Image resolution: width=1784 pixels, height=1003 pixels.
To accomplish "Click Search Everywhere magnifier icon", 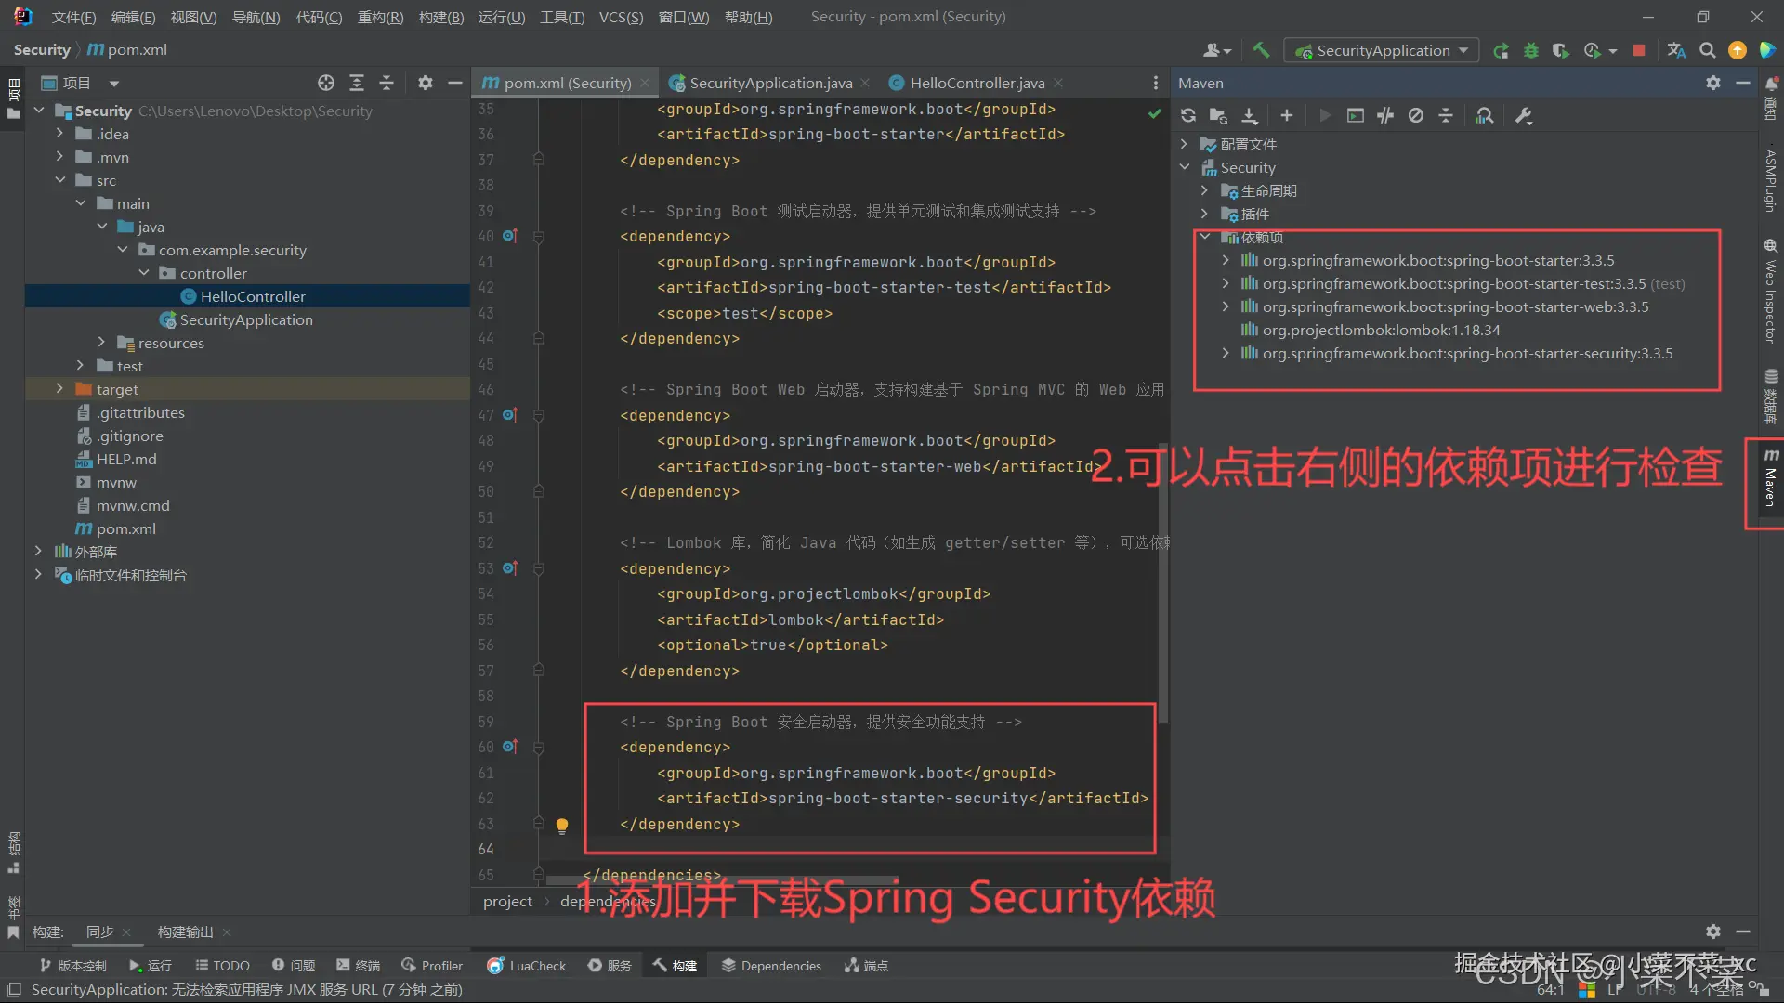I will [1707, 50].
